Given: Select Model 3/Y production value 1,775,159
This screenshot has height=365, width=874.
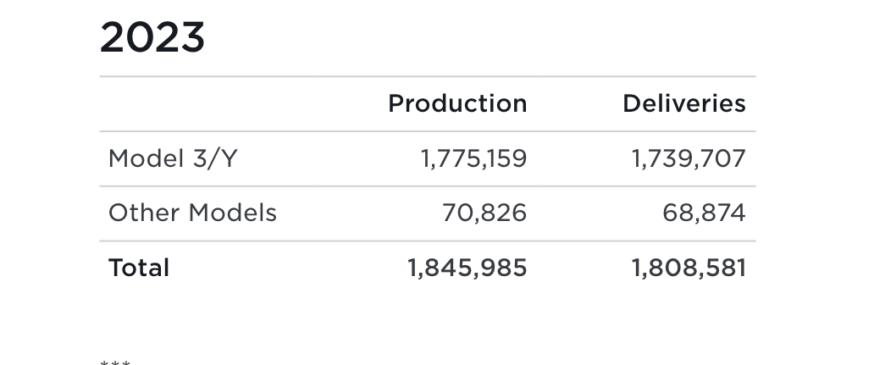Looking at the screenshot, I should point(473,159).
